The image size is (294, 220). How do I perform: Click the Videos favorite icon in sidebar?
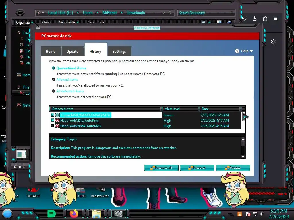(22, 63)
